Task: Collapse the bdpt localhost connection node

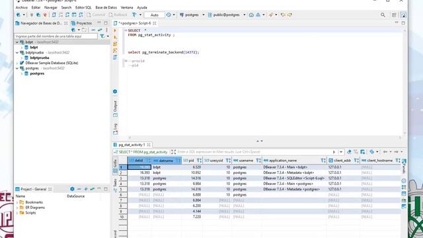Action: click(17, 42)
